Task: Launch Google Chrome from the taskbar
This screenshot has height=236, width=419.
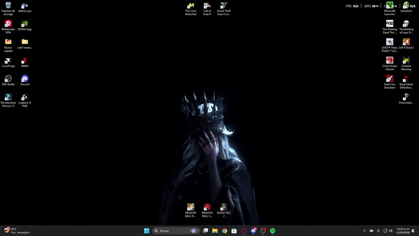Action: [225, 231]
